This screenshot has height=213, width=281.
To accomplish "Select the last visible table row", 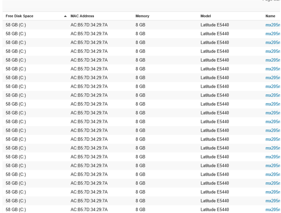I will tap(140, 209).
